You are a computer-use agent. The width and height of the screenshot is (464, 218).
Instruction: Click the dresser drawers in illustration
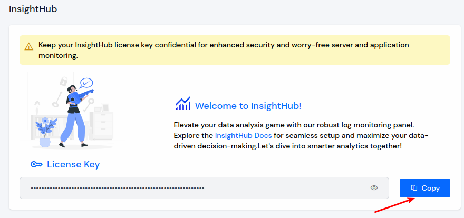101,125
